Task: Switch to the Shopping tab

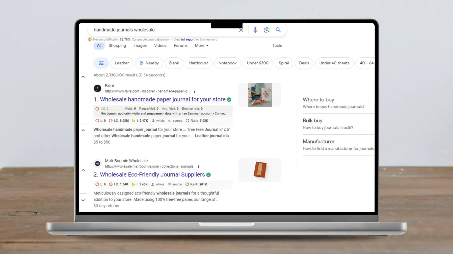Action: point(117,46)
